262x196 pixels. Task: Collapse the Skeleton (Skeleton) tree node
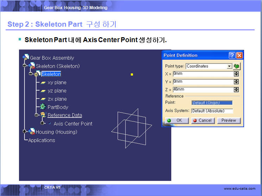point(25,66)
